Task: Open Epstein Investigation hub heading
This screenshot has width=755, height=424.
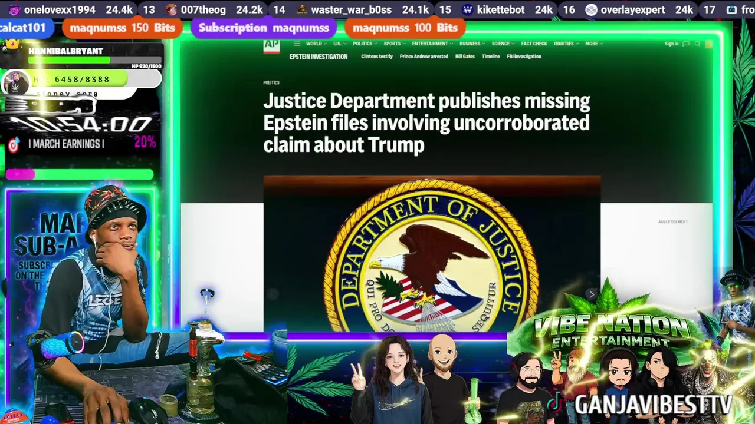Action: pos(318,57)
